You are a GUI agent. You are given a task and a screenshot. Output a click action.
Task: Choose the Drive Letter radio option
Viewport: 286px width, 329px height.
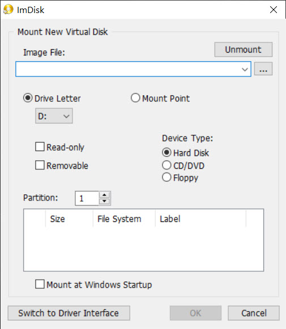tap(28, 98)
